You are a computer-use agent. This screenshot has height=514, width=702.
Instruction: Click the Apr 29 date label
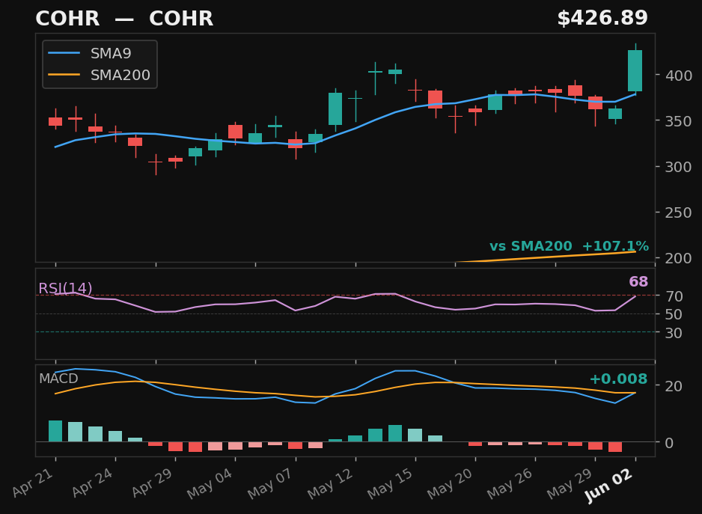tap(153, 483)
